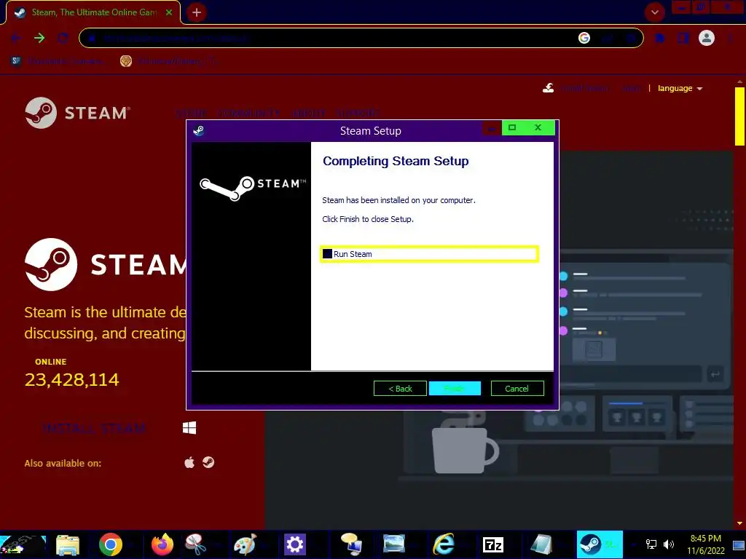Close the Steam browser tab
This screenshot has height=559, width=746.
[169, 12]
